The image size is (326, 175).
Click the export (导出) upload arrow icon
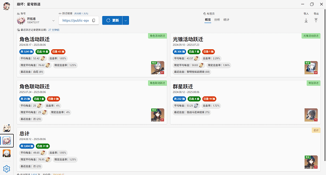tap(316, 20)
